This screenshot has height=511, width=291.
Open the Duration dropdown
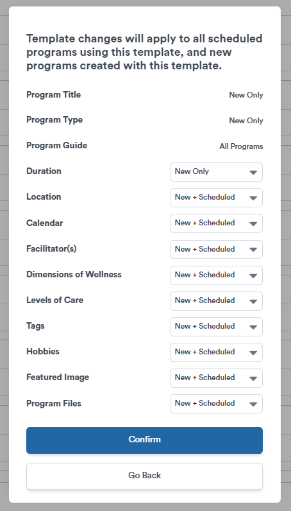coord(216,172)
